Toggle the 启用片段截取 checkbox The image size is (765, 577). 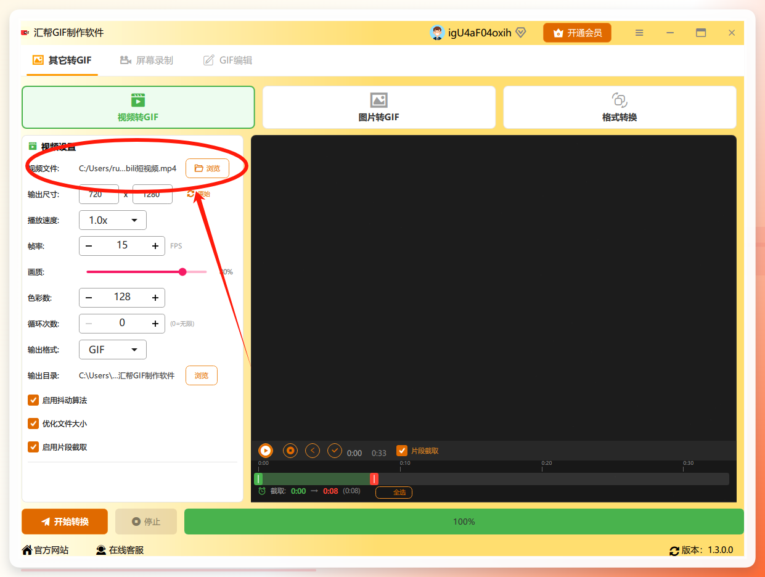[33, 447]
